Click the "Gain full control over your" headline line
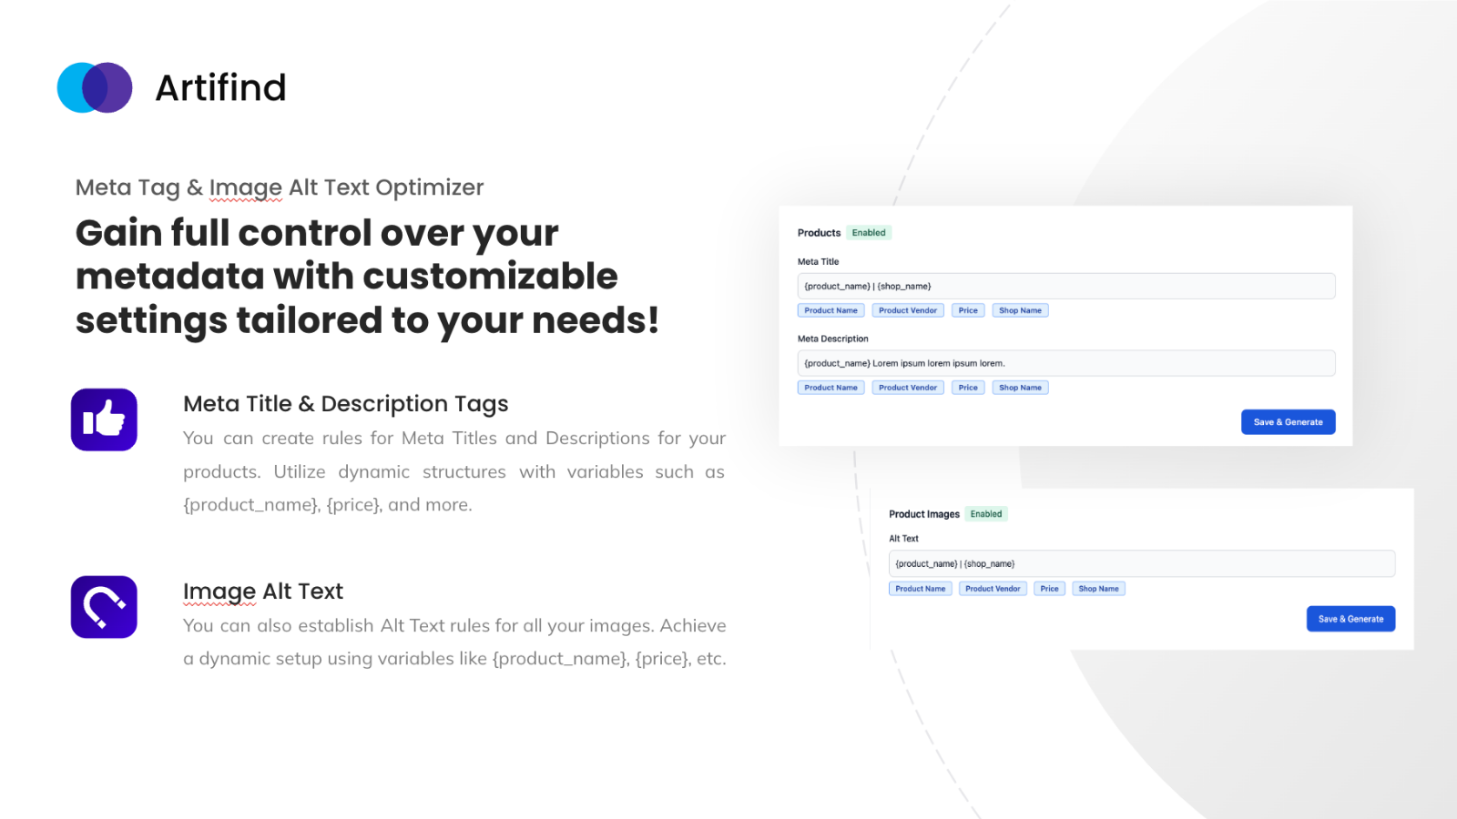The height and width of the screenshot is (819, 1457). [317, 233]
